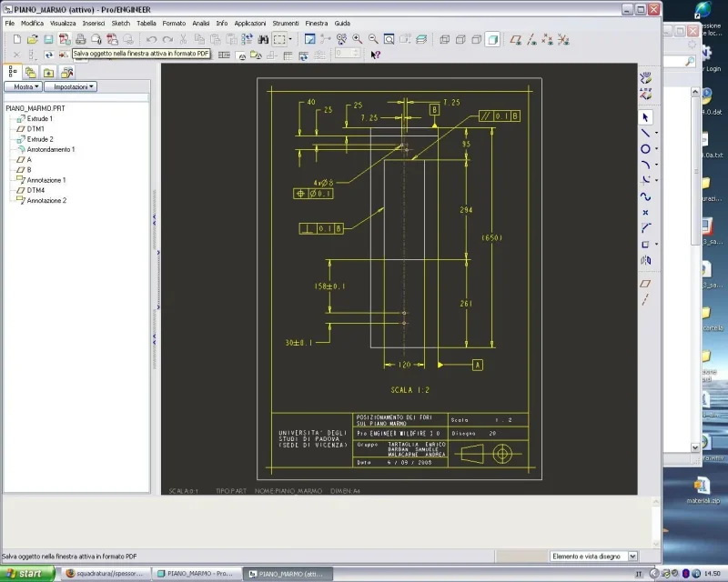728x582 pixels.
Task: Switch to the 'squadratura//spessor...' taskbar button
Action: point(106,574)
